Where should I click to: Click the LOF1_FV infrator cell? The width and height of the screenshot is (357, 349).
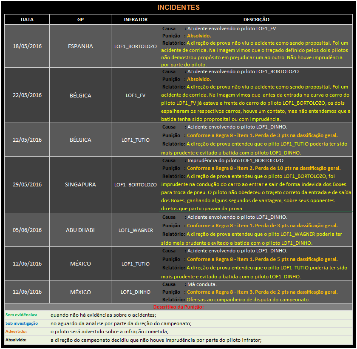click(136, 95)
